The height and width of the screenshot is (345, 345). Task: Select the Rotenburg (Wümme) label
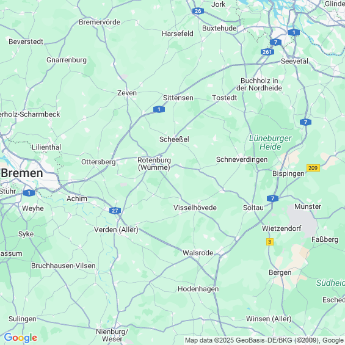coord(154,164)
